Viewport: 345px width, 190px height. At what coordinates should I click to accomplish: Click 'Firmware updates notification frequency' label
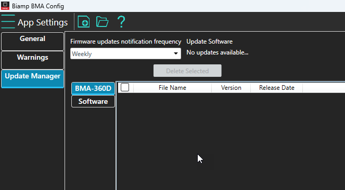(x=125, y=42)
